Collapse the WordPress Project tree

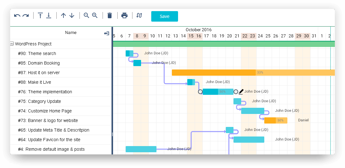pos(12,44)
